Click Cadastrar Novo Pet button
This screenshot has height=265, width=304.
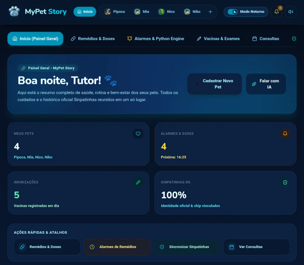tap(214, 84)
